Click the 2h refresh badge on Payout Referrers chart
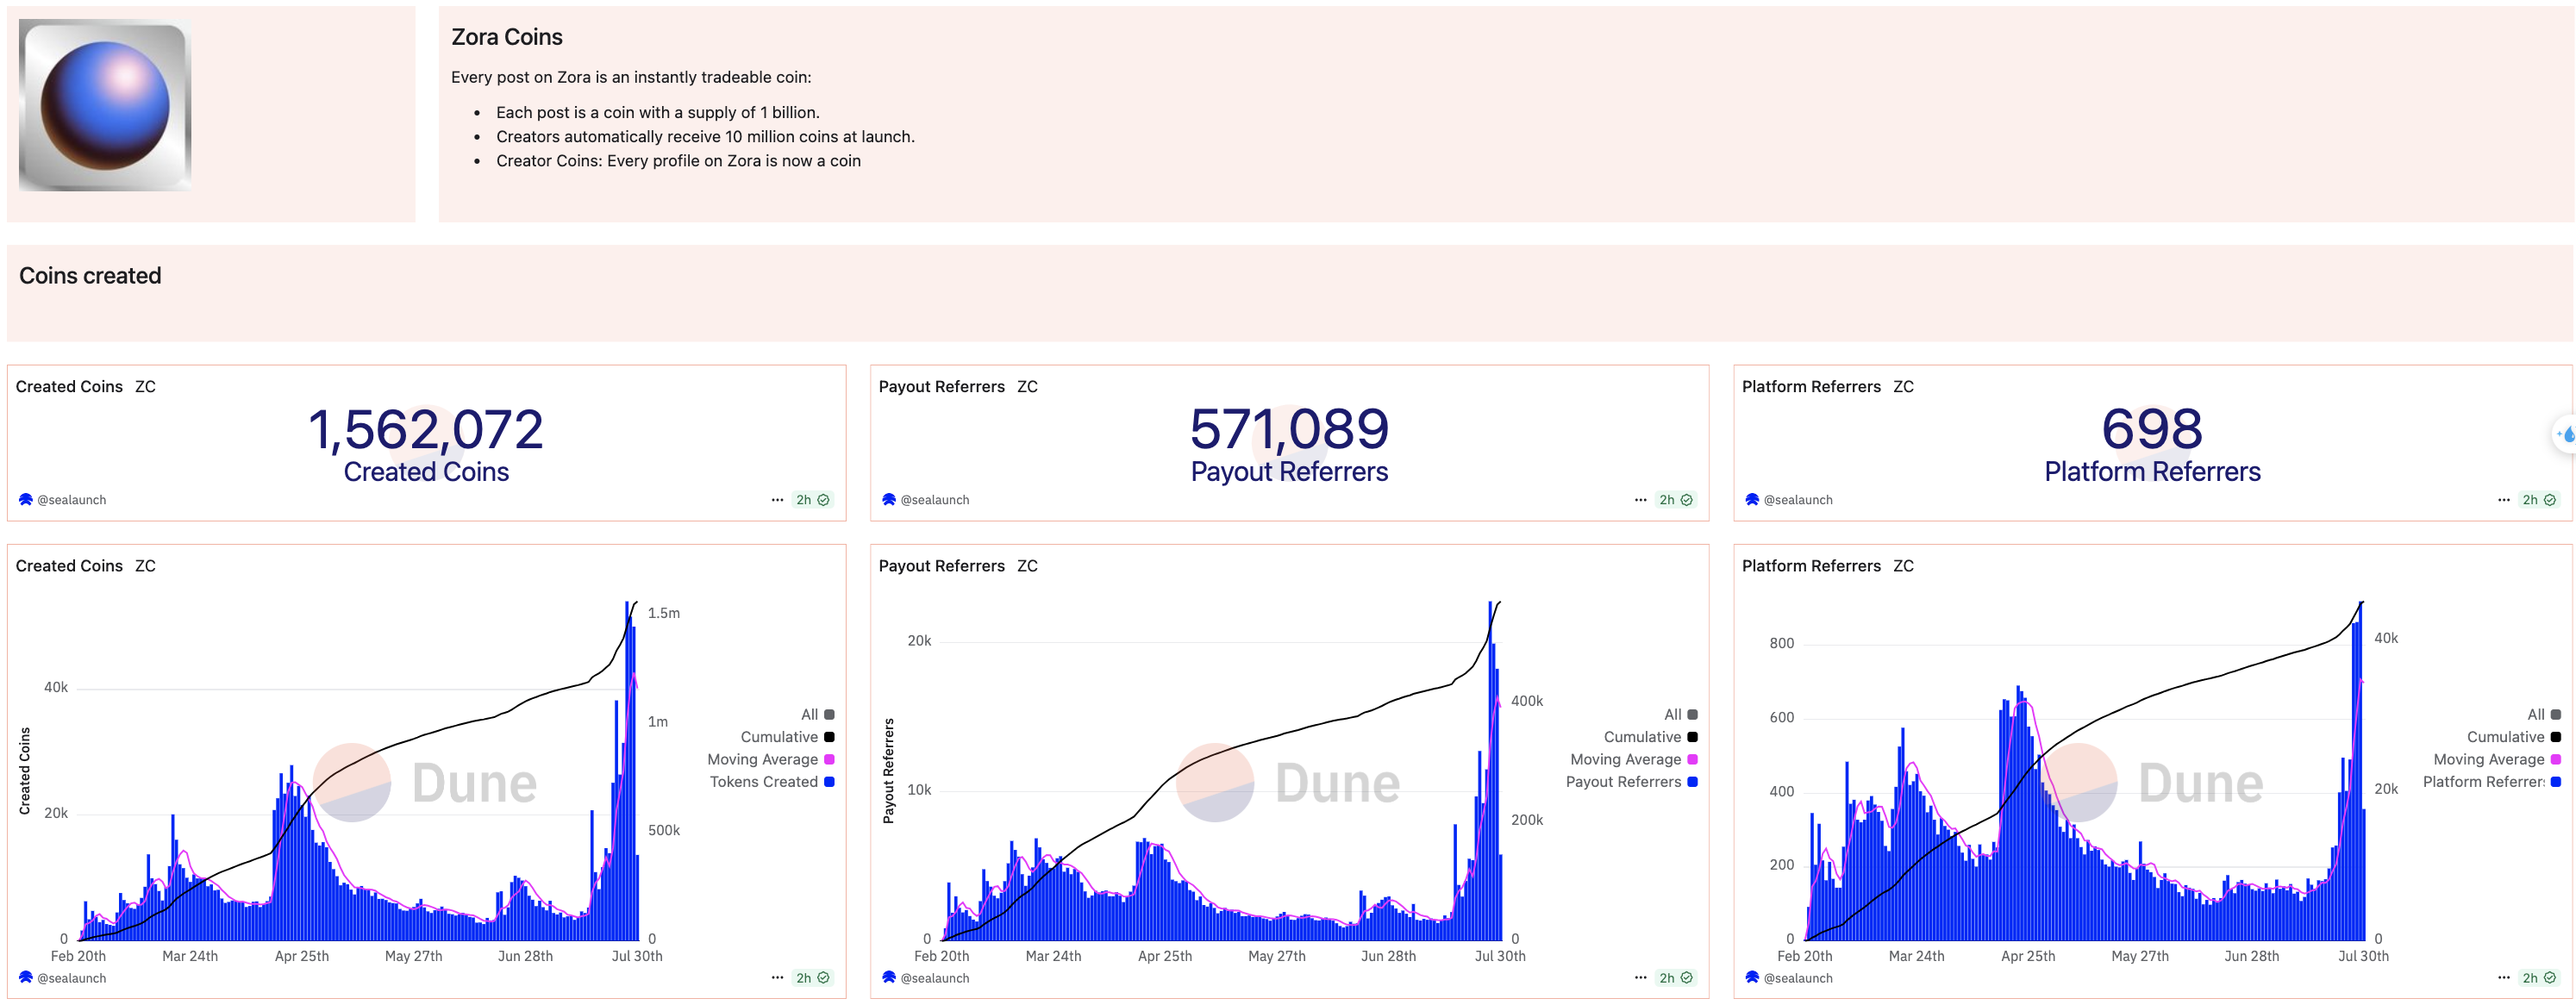This screenshot has width=2576, height=1005. (1676, 978)
